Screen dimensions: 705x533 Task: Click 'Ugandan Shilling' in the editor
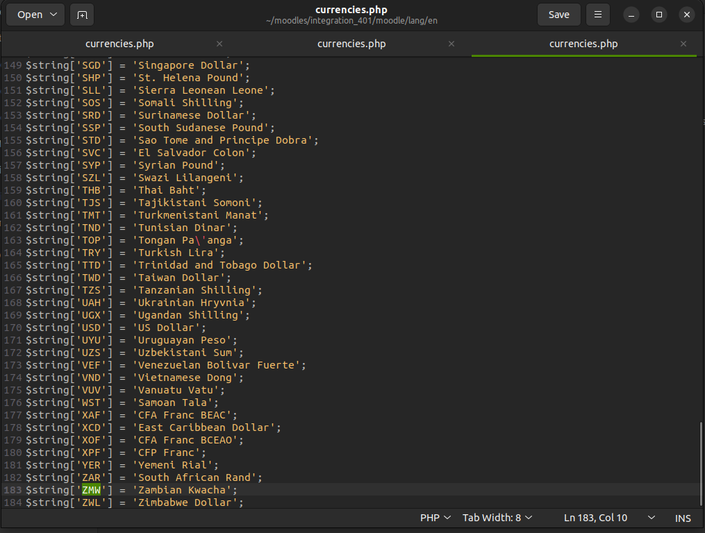(188, 316)
